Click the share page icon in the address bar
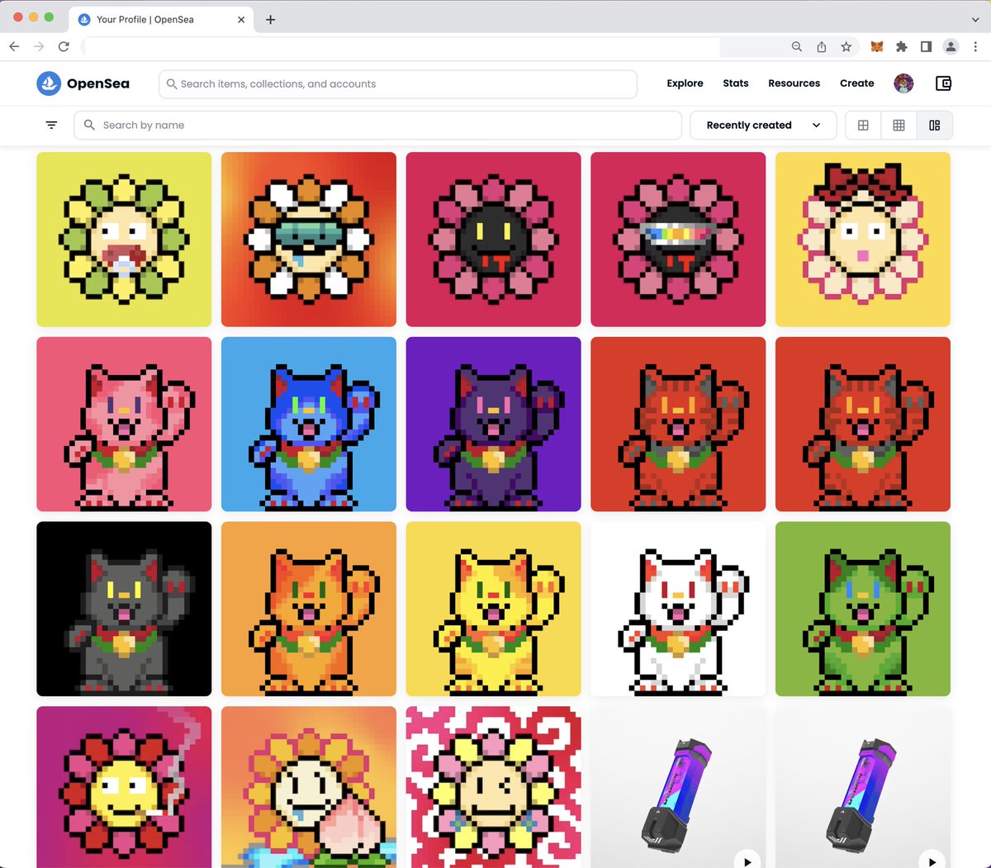The height and width of the screenshot is (868, 991). tap(822, 47)
